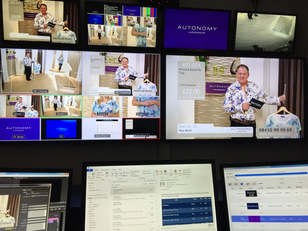The height and width of the screenshot is (231, 308).
Task: Switch to the FOLDER tab in Outlook
Action: click(114, 170)
